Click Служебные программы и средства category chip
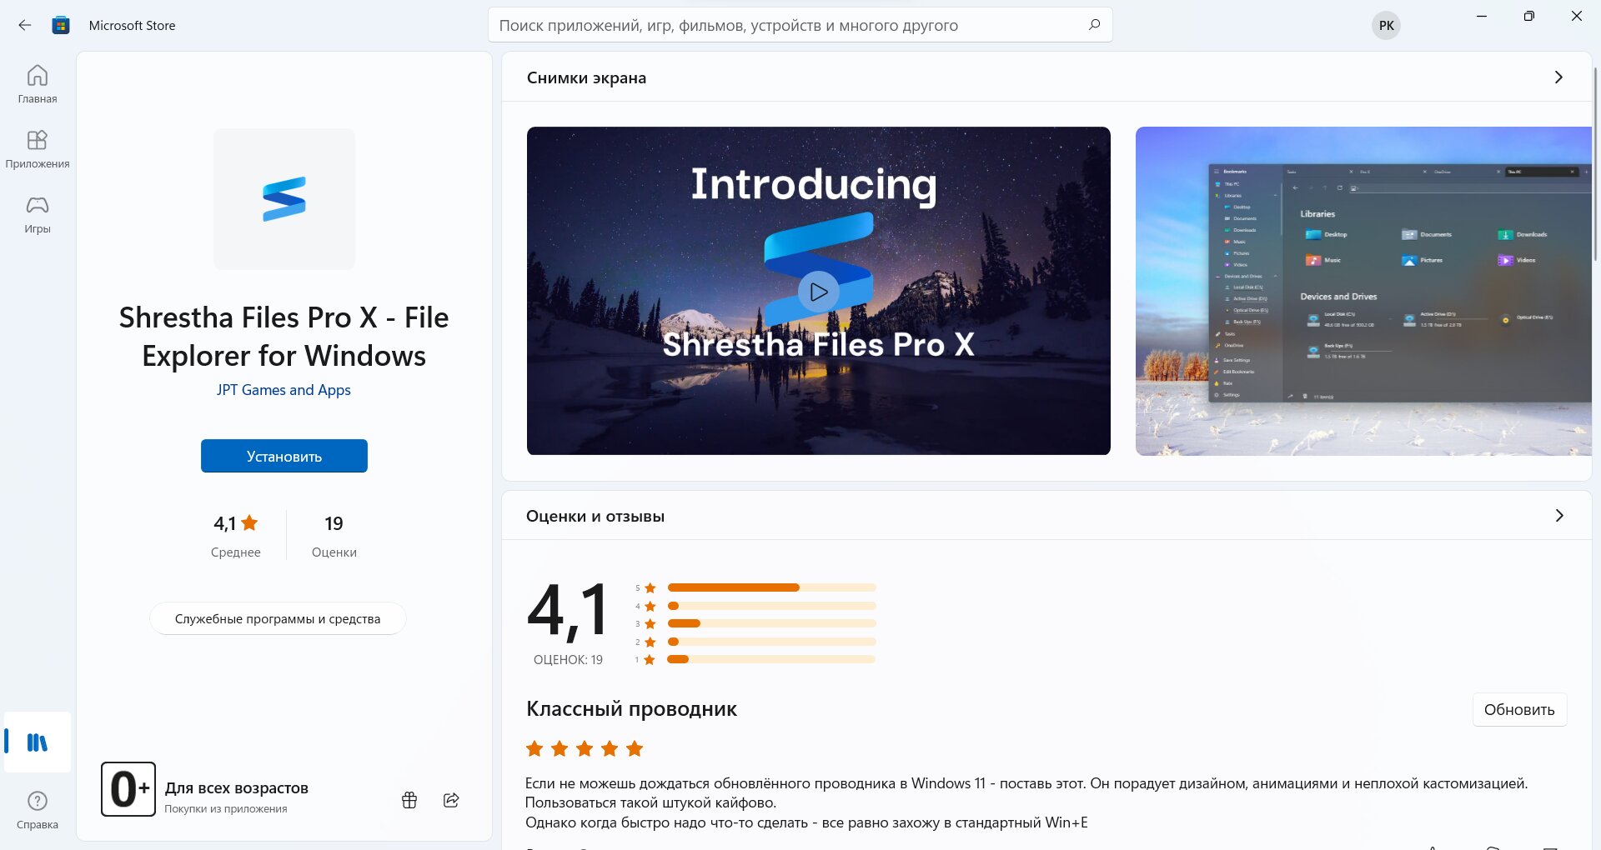1601x850 pixels. click(x=278, y=618)
